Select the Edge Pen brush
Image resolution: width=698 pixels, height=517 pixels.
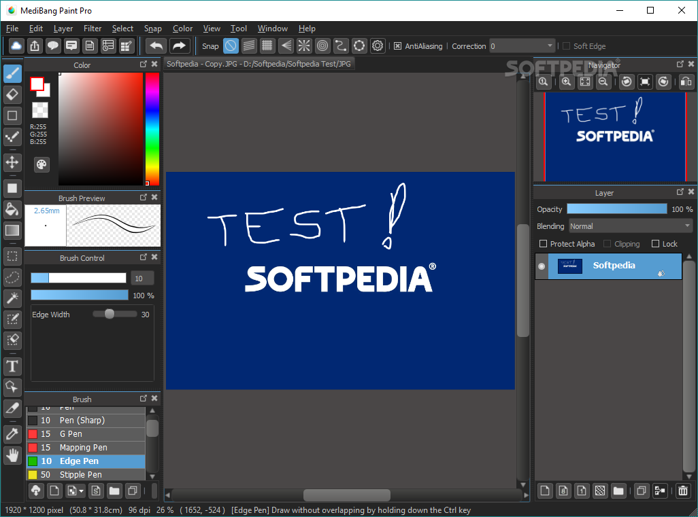tap(86, 461)
